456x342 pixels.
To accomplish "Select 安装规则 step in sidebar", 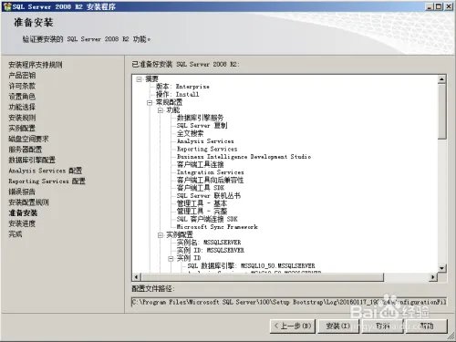I will (22, 118).
